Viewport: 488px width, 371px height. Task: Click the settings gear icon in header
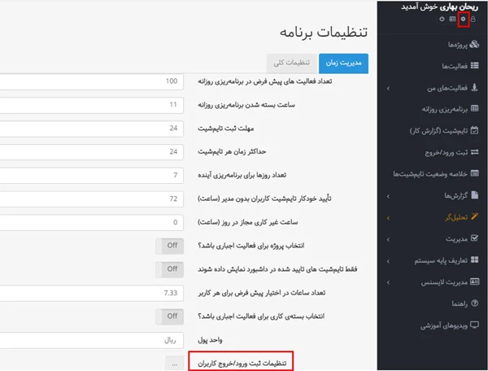tap(464, 19)
